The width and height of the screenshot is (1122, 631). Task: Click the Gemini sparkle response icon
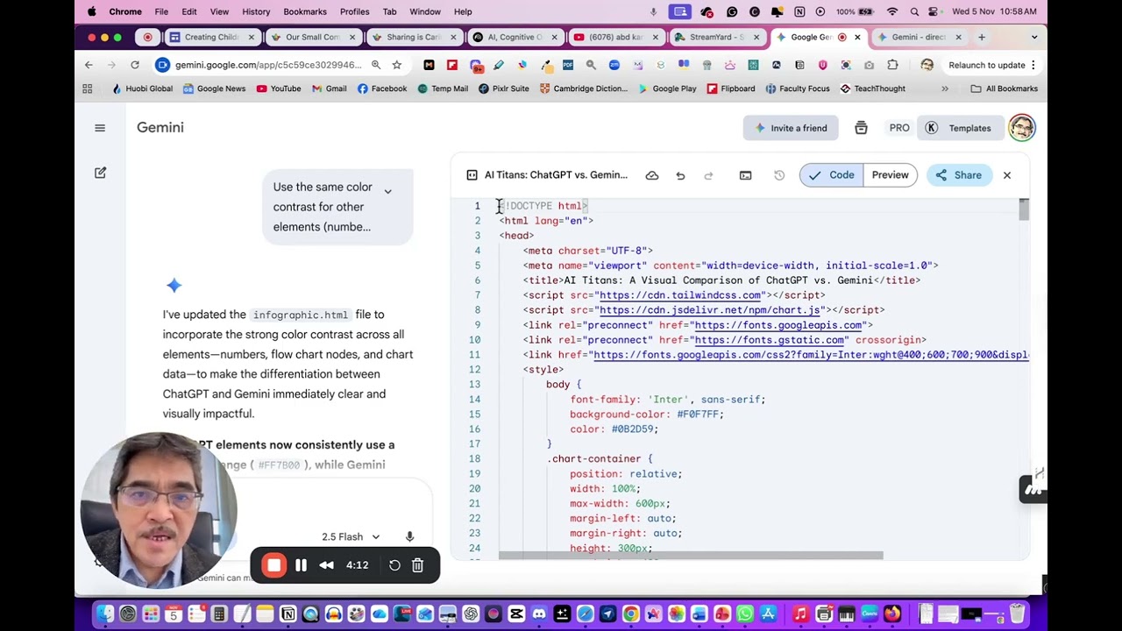tap(174, 285)
